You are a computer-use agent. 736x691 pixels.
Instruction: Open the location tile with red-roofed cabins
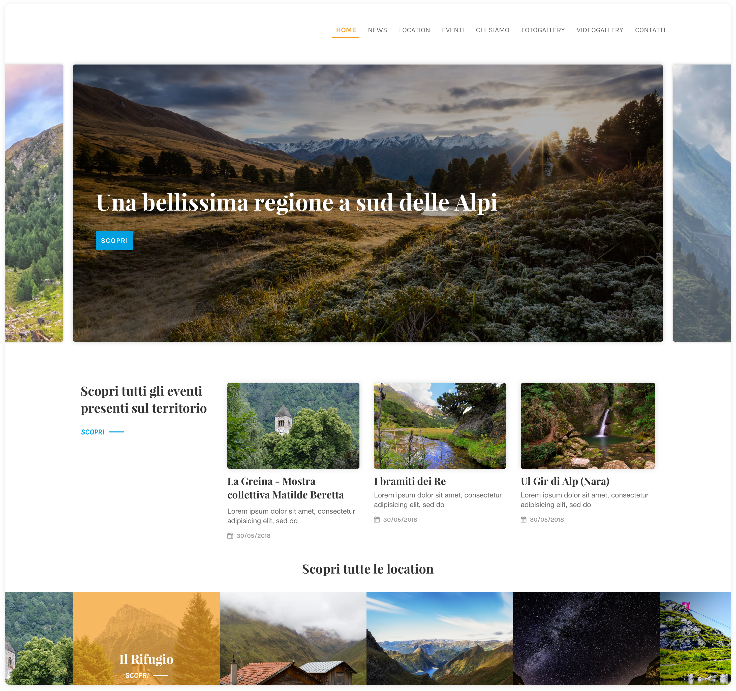click(x=293, y=638)
